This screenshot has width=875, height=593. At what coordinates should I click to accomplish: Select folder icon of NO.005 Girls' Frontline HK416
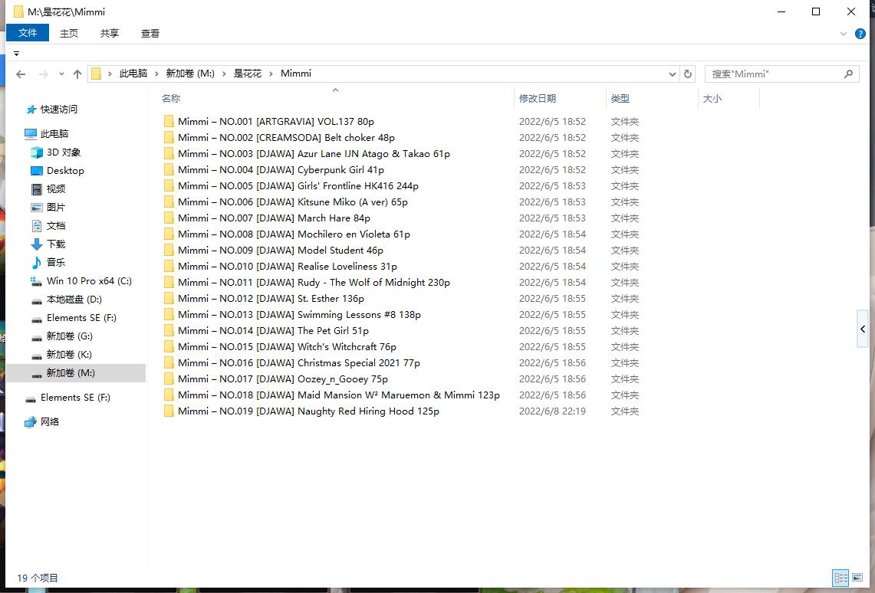[169, 186]
